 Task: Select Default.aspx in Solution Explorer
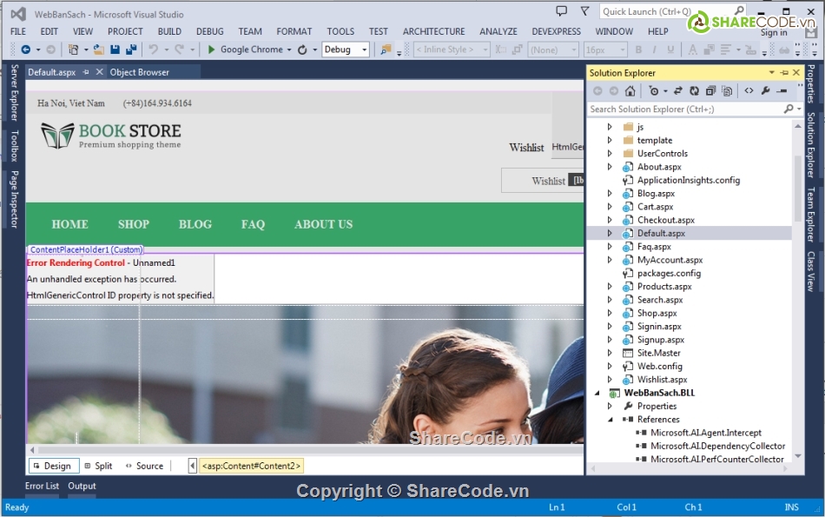point(661,233)
